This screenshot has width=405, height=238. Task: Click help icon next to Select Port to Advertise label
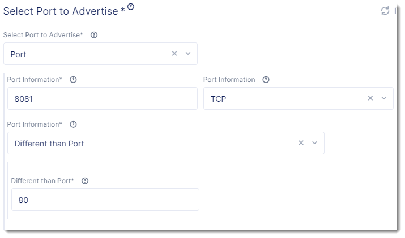coord(94,35)
